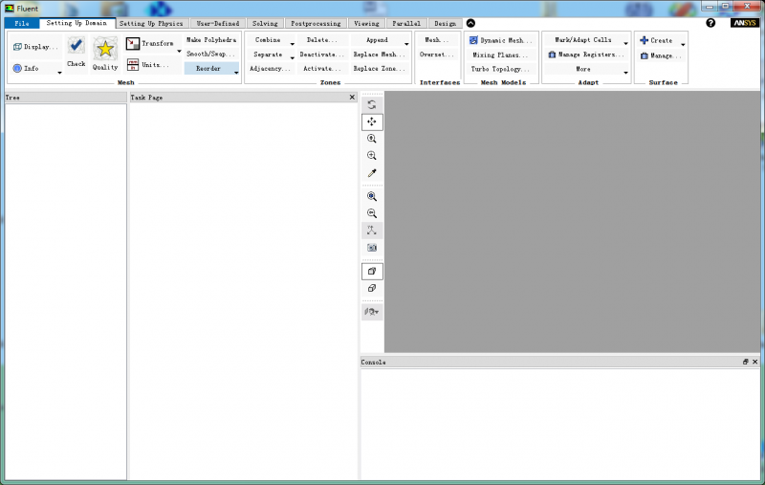The image size is (765, 485).
Task: Click the axis orientation triad icon
Action: pyautogui.click(x=372, y=231)
